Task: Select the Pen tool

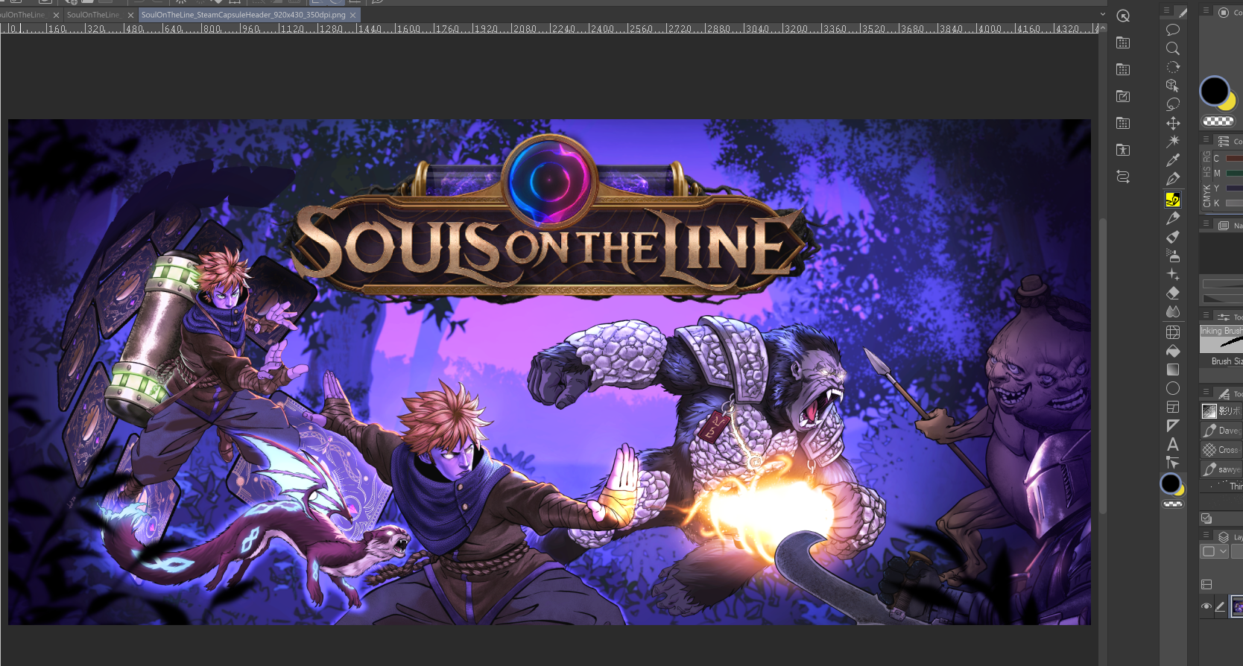Action: (x=1173, y=179)
